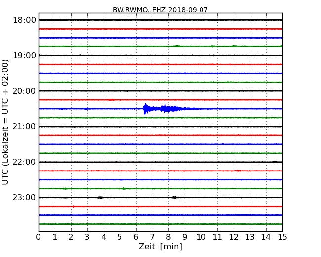Click the x-axis tick label 4
This screenshot has width=321, height=257.
click(104, 237)
